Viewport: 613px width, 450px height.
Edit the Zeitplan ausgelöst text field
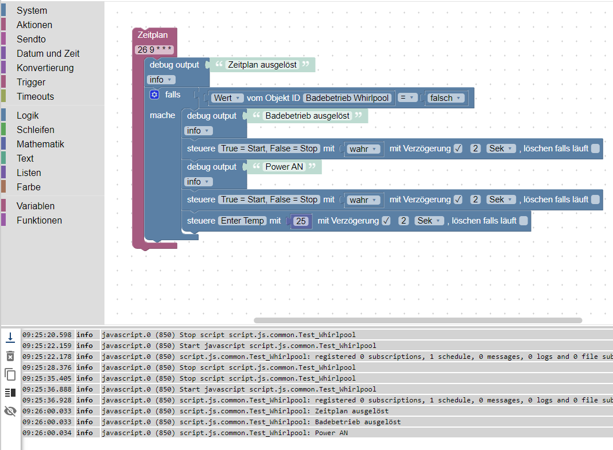pyautogui.click(x=262, y=65)
